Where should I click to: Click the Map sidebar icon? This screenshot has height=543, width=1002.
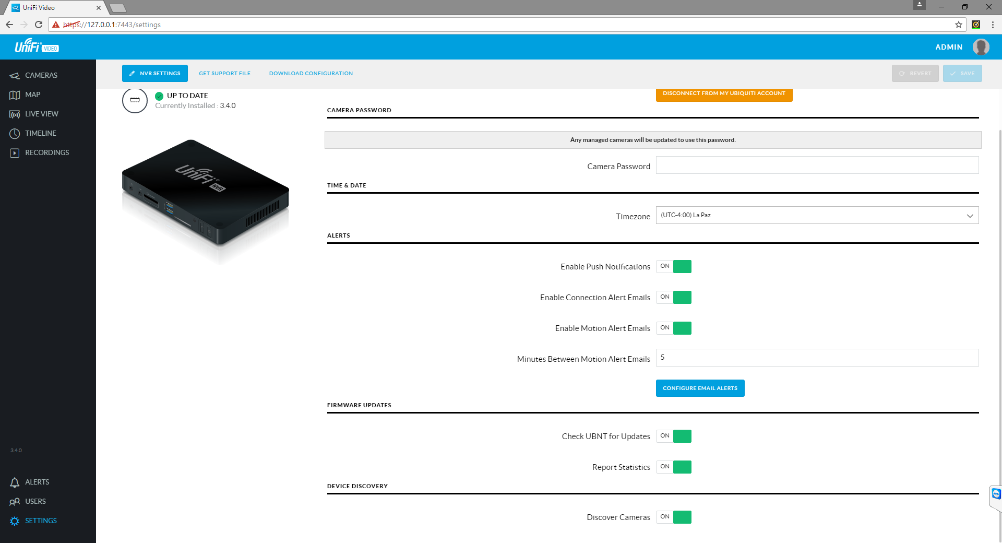pyautogui.click(x=15, y=95)
